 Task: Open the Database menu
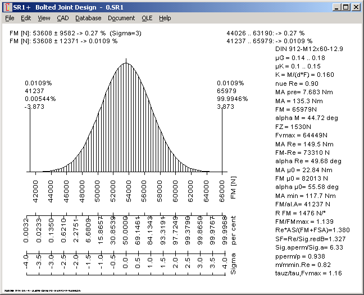point(88,18)
